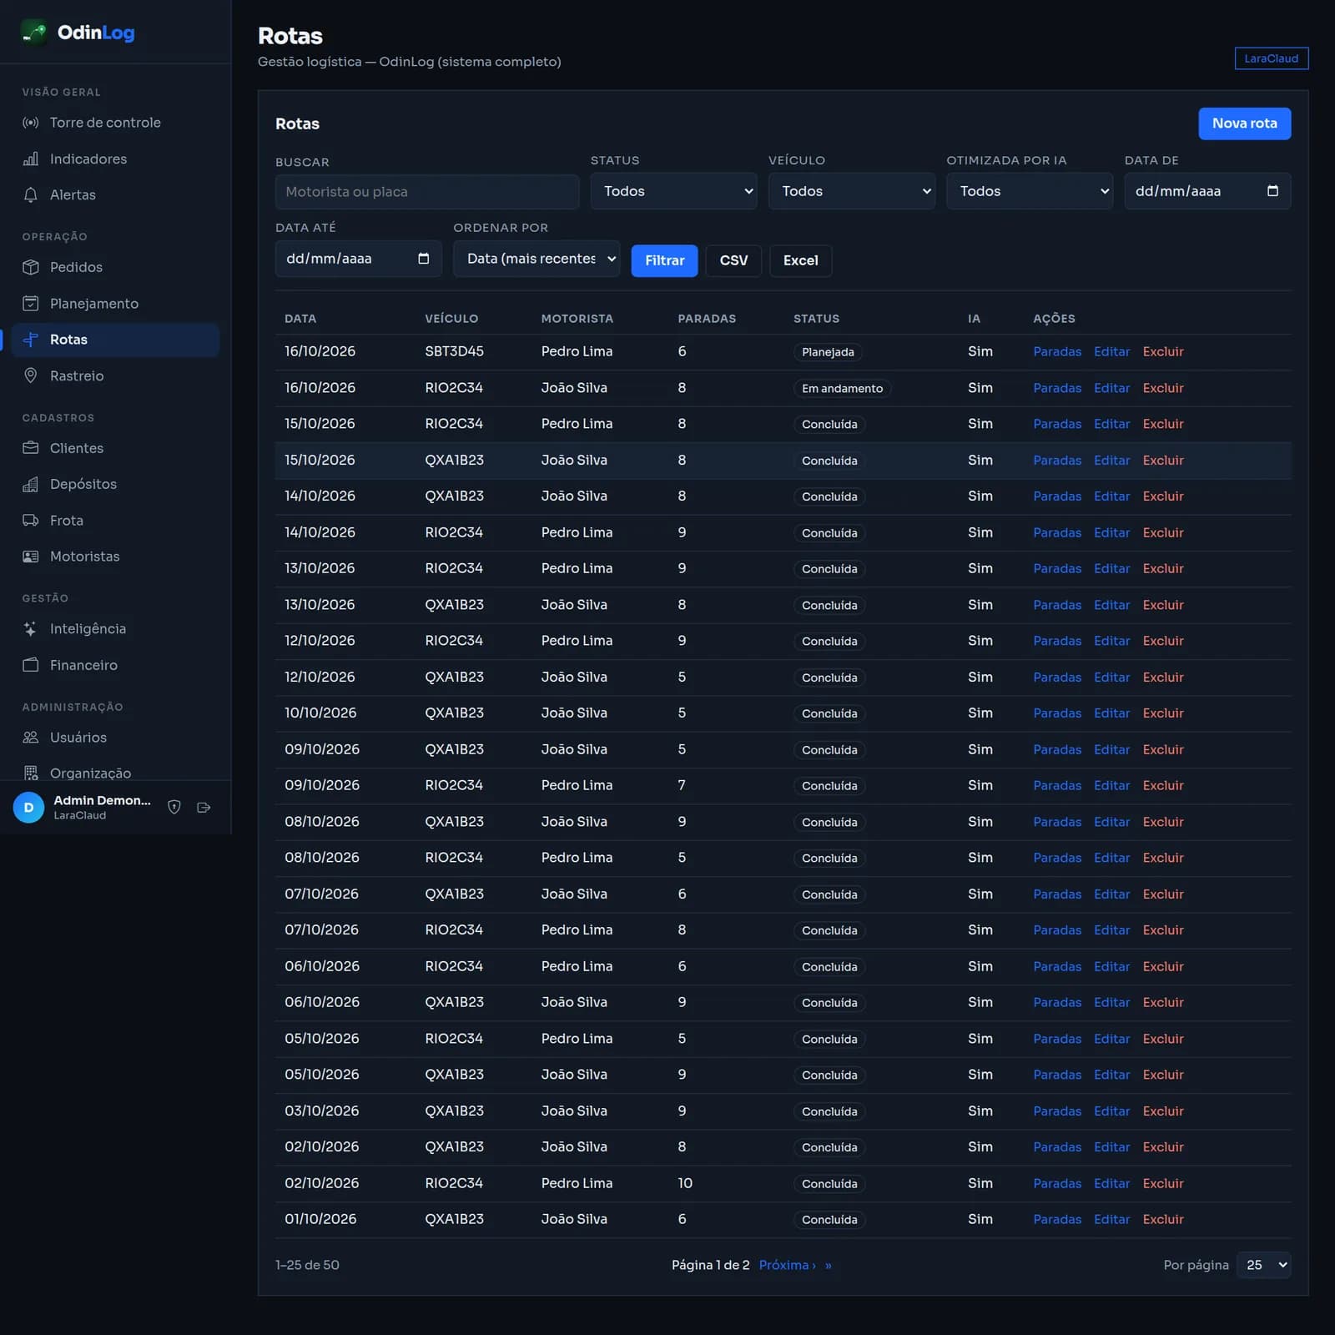Click the Clientes briefcase icon
Screen dimensions: 1335x1335
[31, 448]
